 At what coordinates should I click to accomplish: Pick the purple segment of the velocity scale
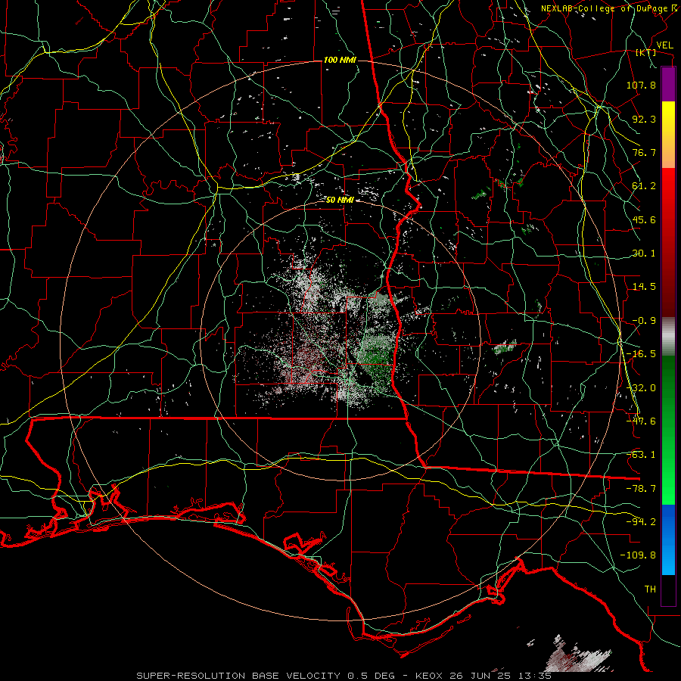[668, 84]
